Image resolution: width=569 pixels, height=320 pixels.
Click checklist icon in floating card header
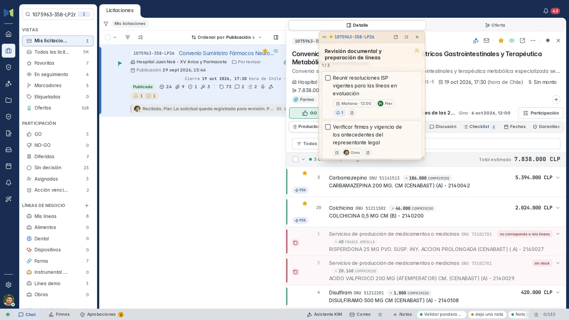tap(406, 37)
